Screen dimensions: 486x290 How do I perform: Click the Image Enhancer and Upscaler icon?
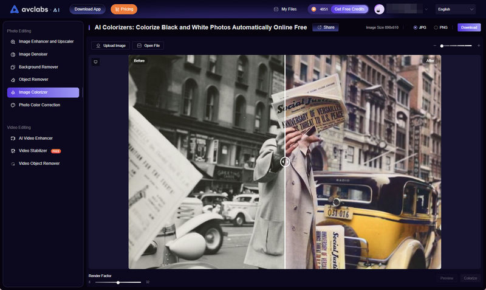(x=13, y=41)
